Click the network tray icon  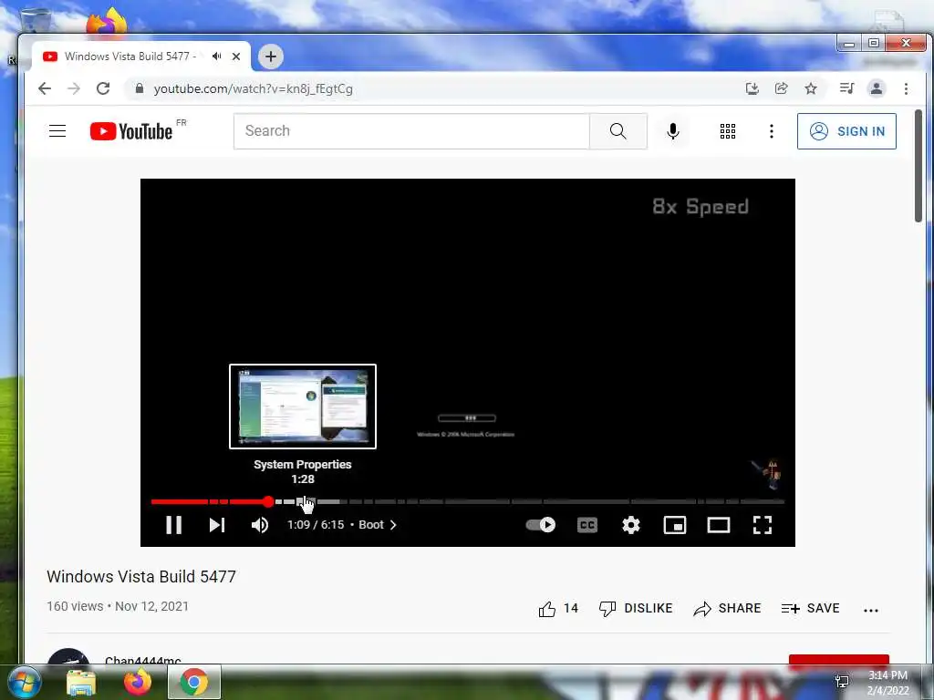pos(842,682)
